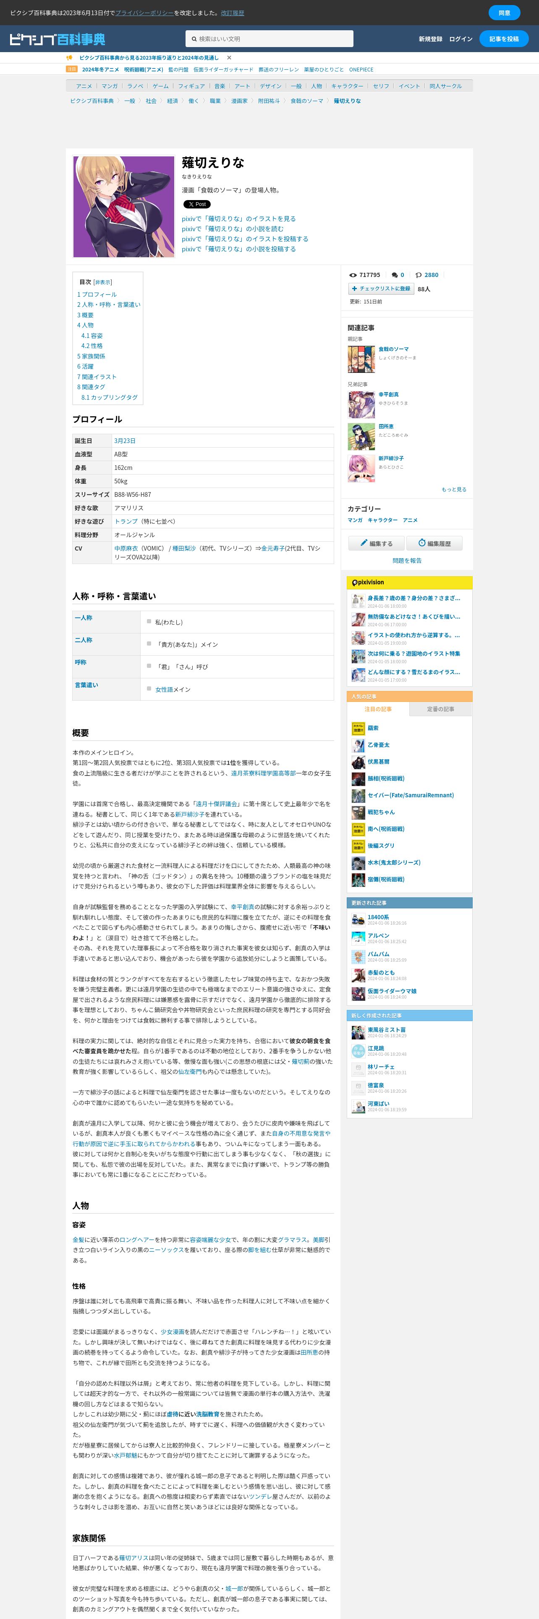Open the マンガ category menu

110,86
